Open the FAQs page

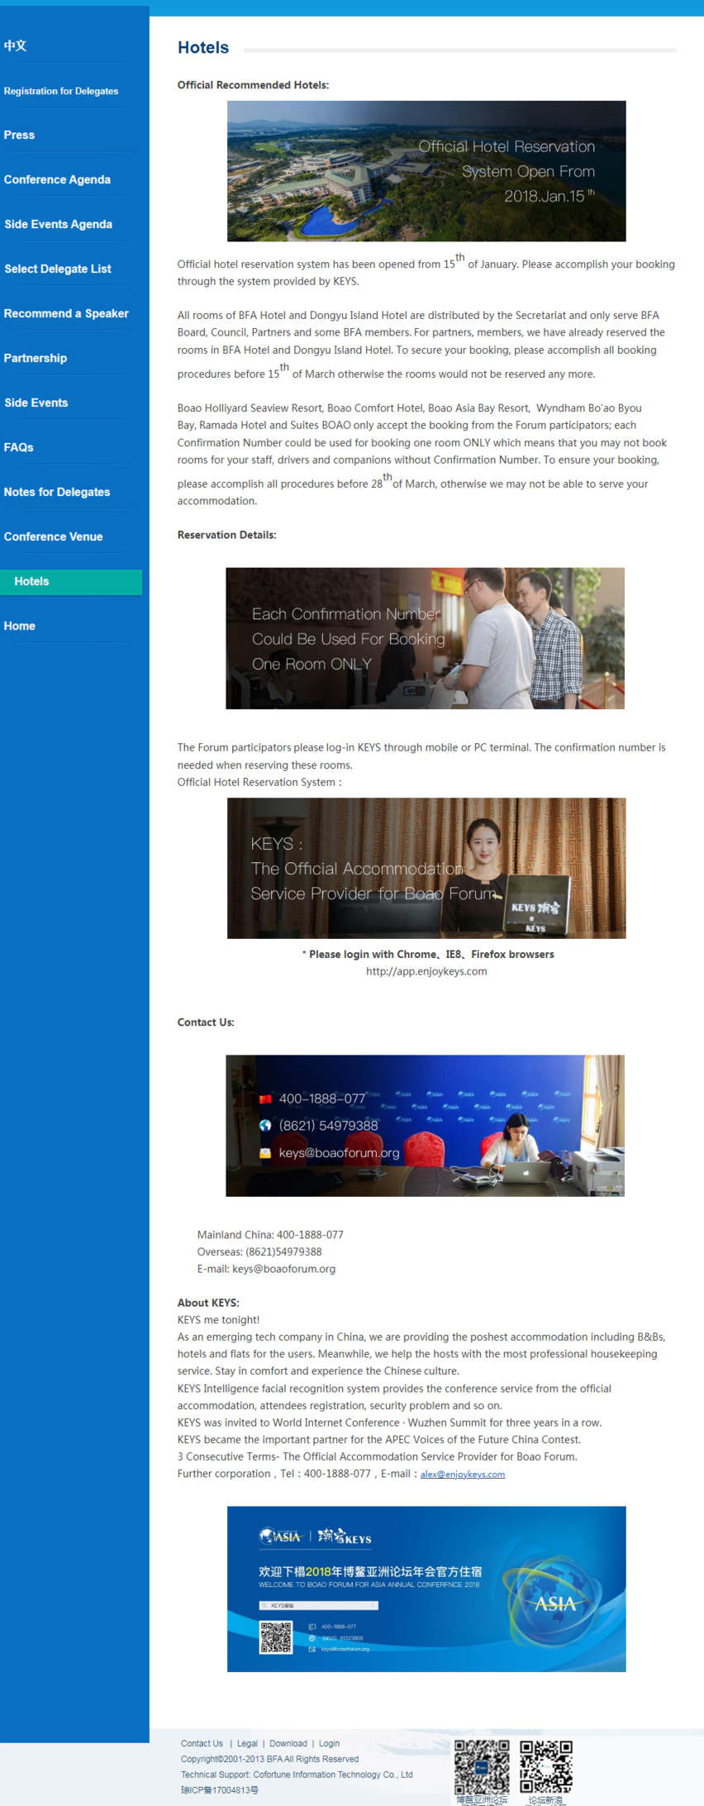pyautogui.click(x=18, y=447)
